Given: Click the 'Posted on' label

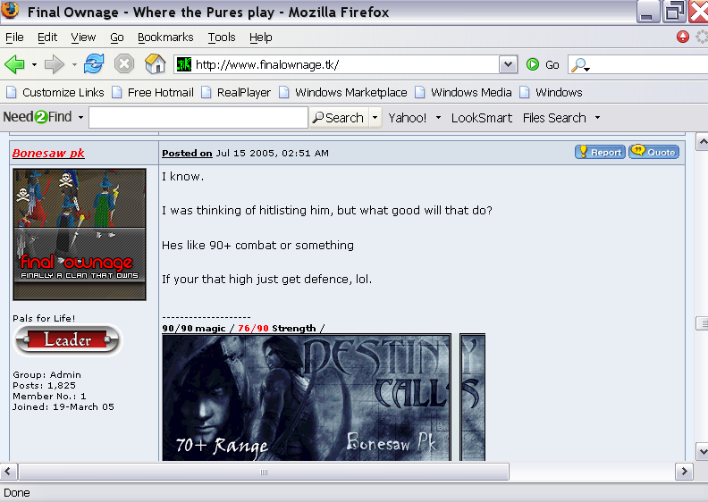Looking at the screenshot, I should coord(187,154).
